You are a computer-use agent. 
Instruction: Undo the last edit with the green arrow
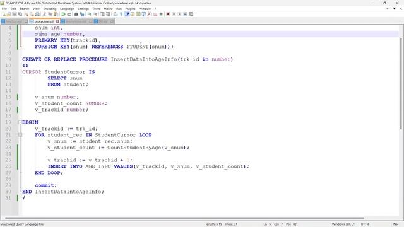63,14
